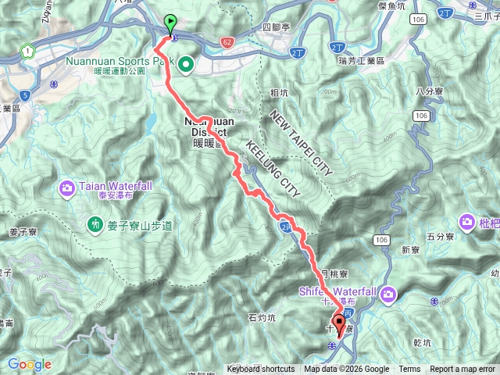Click the 106 road shield near 五分寮
The width and height of the screenshot is (500, 375).
(381, 240)
